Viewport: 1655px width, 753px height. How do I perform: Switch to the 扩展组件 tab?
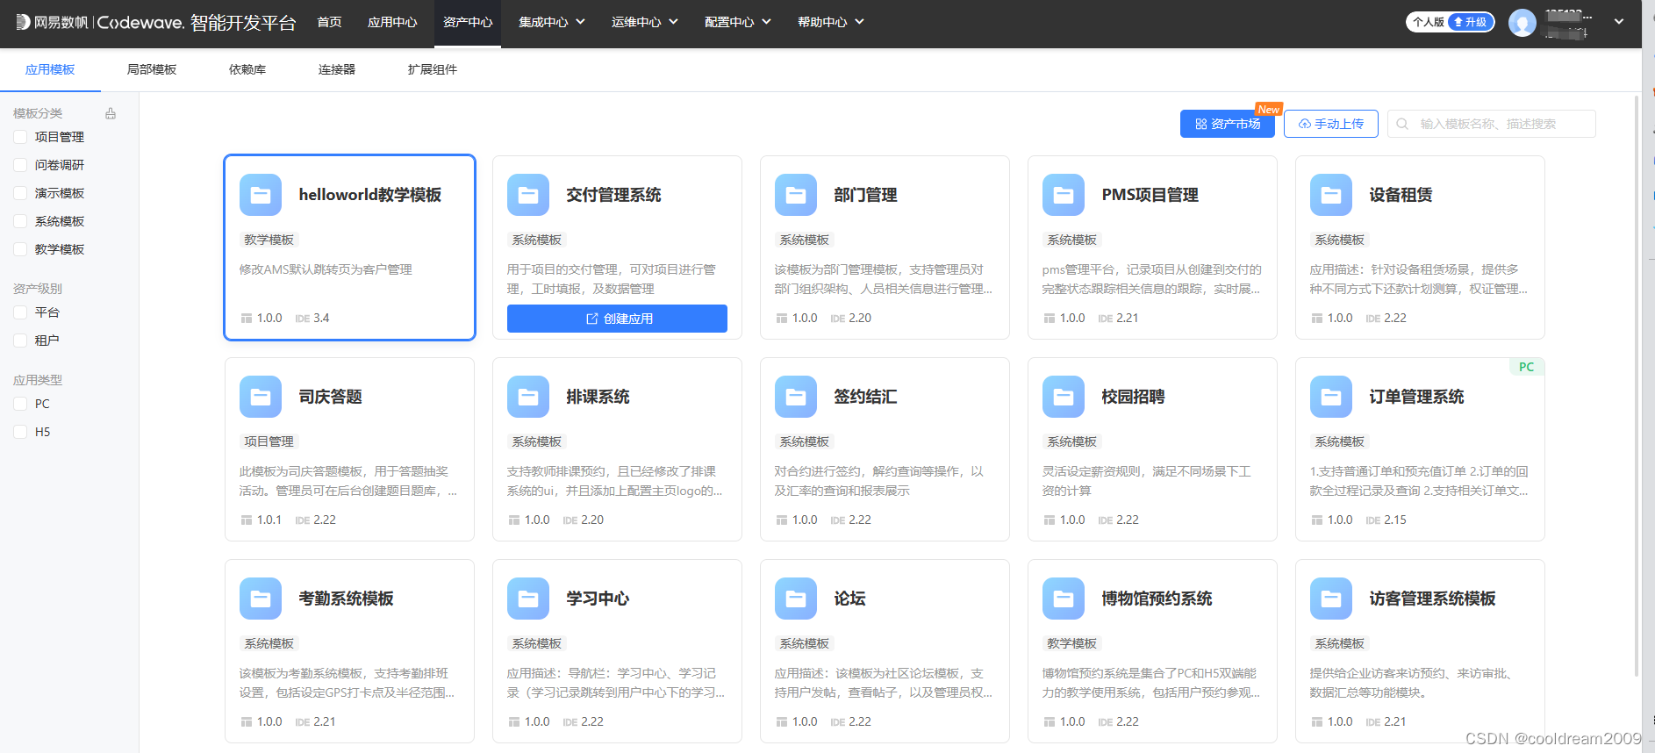tap(433, 69)
